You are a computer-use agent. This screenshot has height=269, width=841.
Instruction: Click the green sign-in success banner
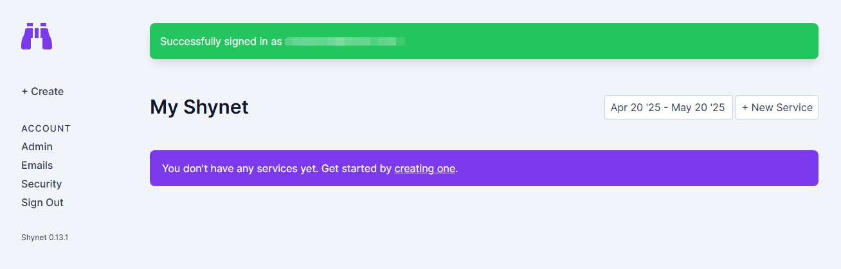click(484, 41)
